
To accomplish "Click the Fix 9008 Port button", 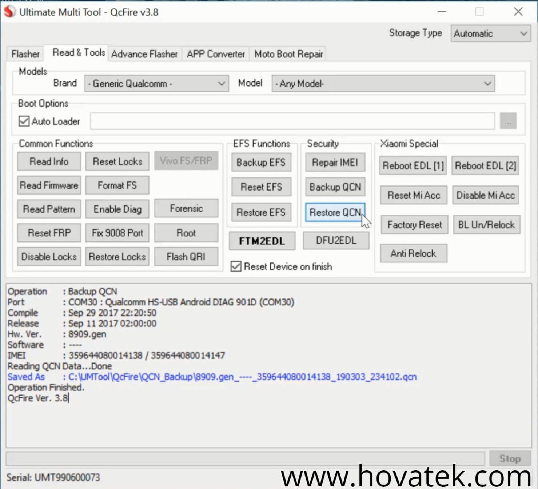I will coord(117,233).
